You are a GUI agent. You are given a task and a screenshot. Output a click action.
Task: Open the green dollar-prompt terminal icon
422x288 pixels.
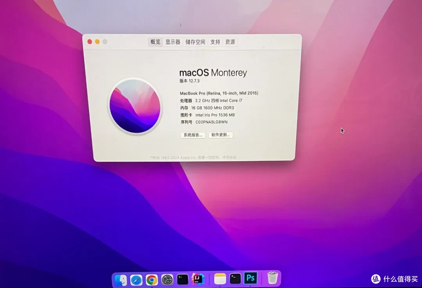pyautogui.click(x=182, y=279)
